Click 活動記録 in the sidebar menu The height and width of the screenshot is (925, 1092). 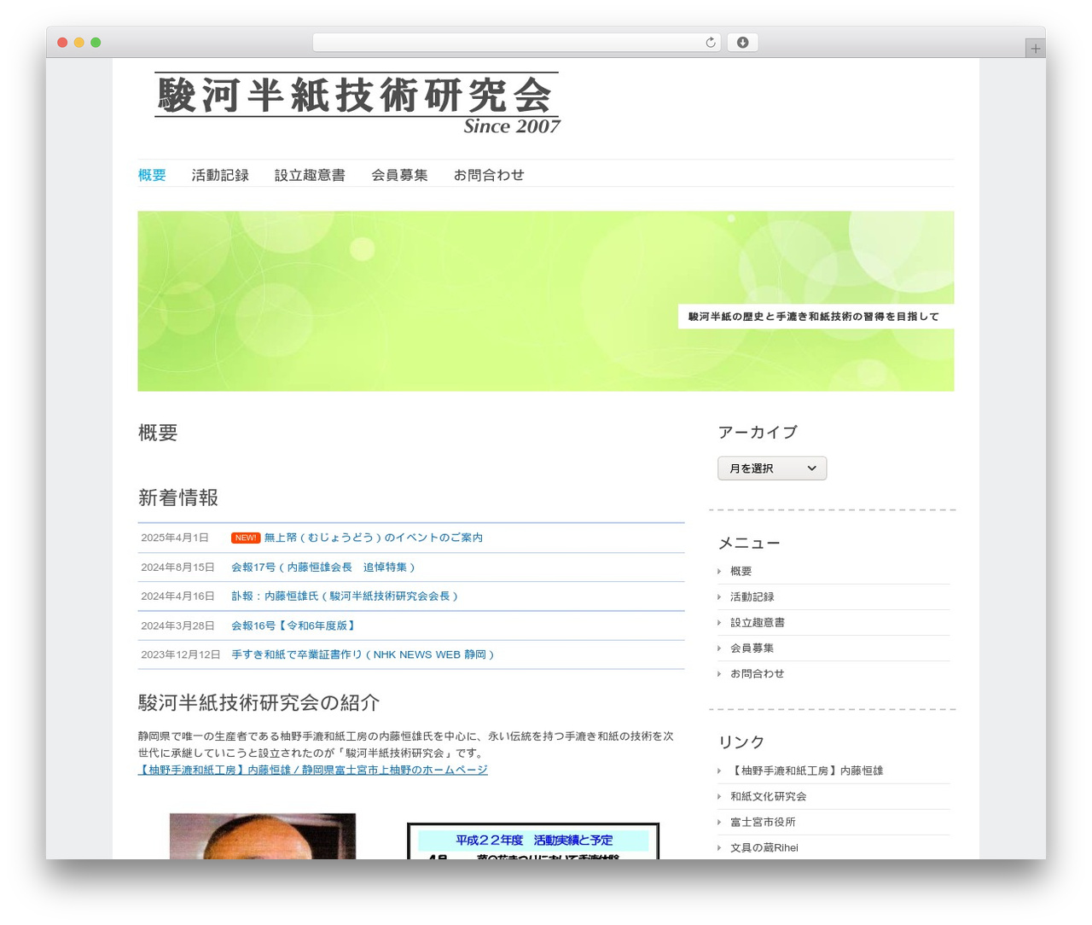(x=752, y=596)
